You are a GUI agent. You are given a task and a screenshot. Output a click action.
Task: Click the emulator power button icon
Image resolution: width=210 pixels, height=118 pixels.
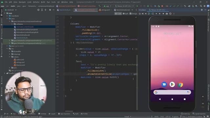tap(140, 14)
